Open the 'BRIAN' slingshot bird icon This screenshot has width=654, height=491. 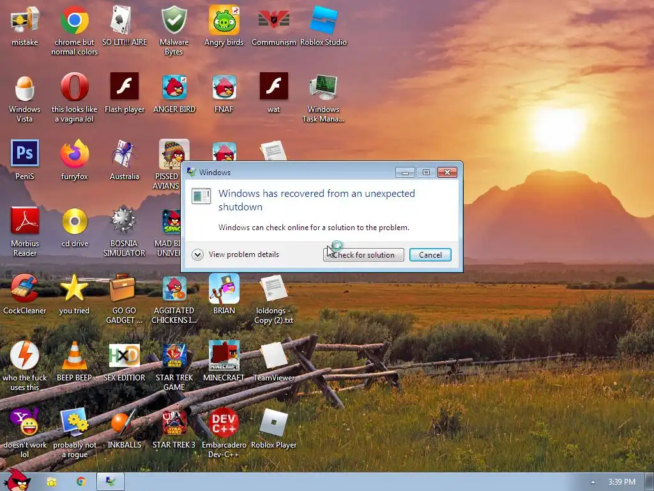(224, 288)
